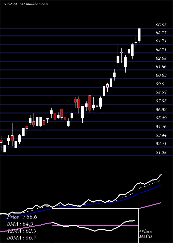
Task: Click the 56.52 price axis label
Action: click(161, 110)
